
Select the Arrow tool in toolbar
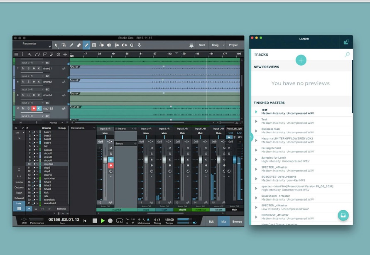coord(56,45)
